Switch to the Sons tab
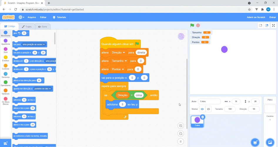 (43, 27)
